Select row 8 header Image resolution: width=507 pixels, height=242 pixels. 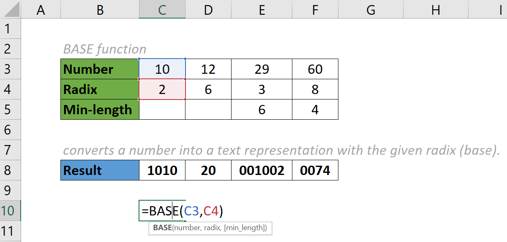(x=10, y=170)
